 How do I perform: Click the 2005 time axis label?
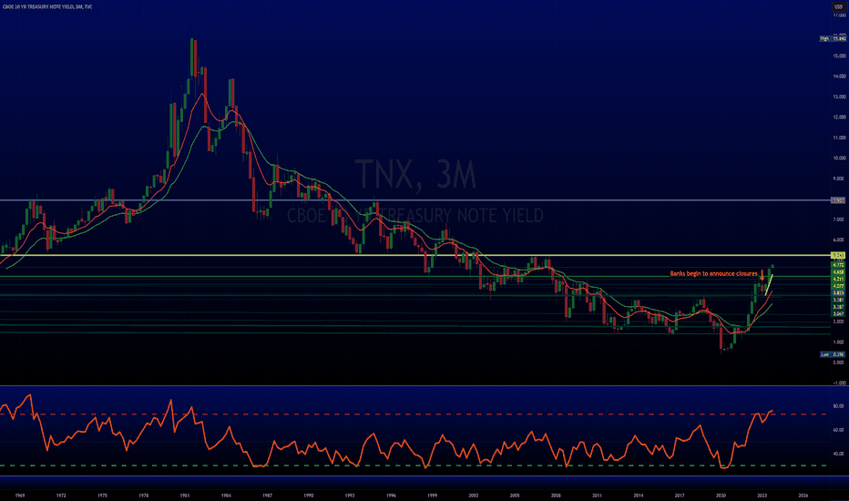515,496
